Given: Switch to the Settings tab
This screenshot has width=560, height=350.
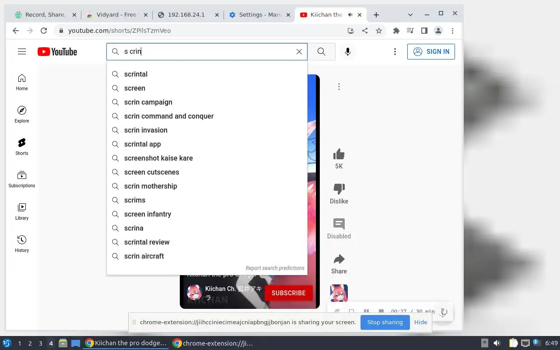Looking at the screenshot, I should pyautogui.click(x=259, y=14).
